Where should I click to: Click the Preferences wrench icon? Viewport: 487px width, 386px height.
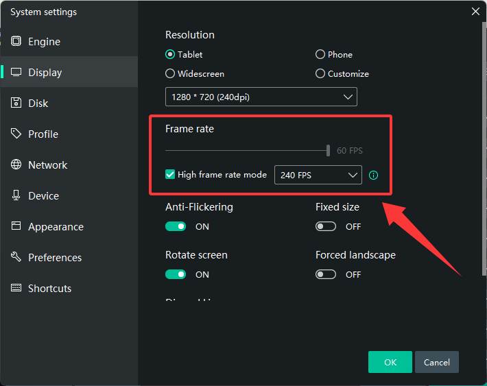pos(16,258)
